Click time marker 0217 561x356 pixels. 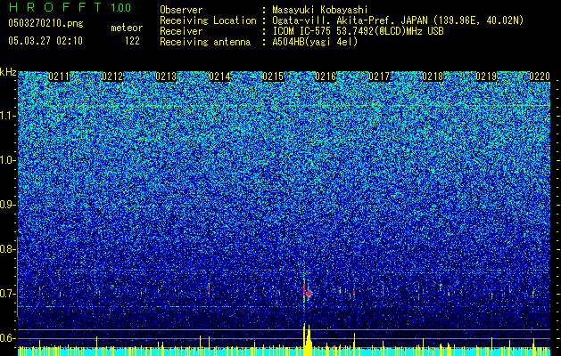(379, 77)
